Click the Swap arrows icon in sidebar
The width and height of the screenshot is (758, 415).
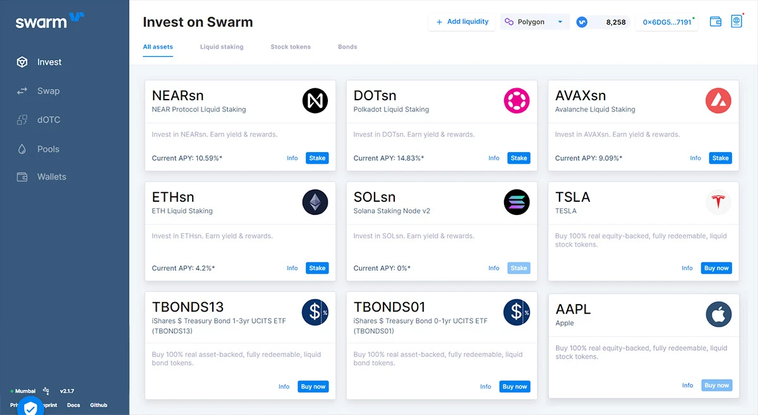tap(22, 91)
